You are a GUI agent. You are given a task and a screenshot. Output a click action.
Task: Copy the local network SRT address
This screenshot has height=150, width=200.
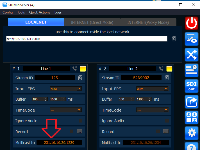coord(174,39)
